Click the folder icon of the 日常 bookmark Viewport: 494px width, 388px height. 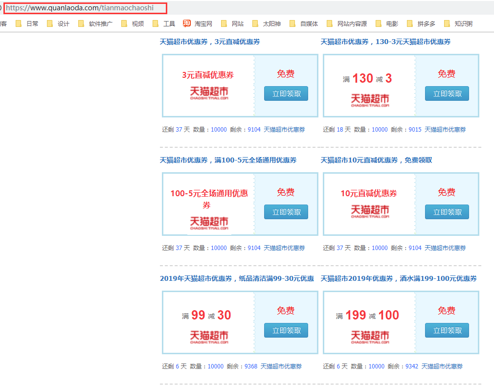point(19,23)
